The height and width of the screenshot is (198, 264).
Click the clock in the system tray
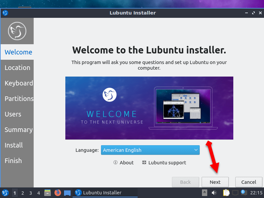pos(256,193)
